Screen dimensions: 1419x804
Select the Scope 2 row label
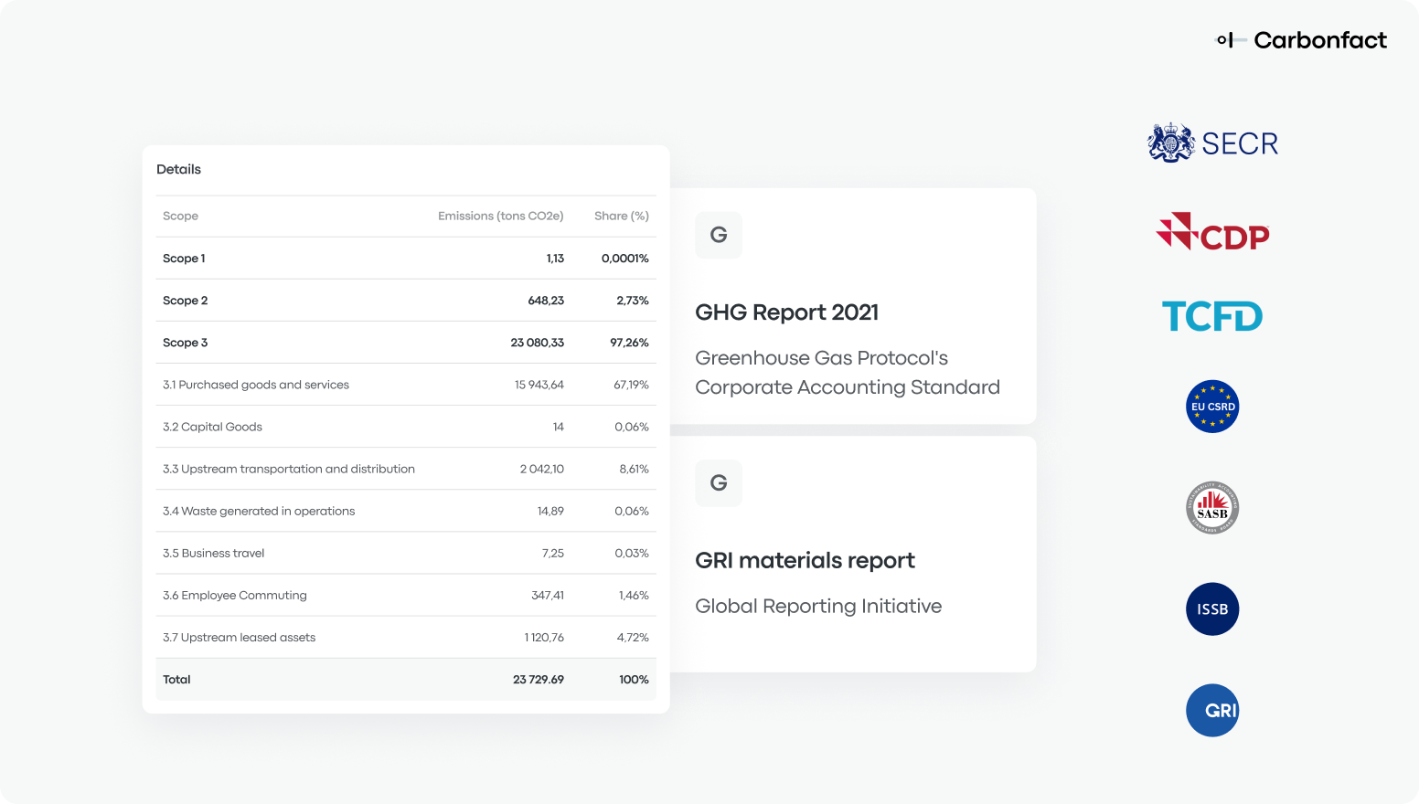point(185,301)
